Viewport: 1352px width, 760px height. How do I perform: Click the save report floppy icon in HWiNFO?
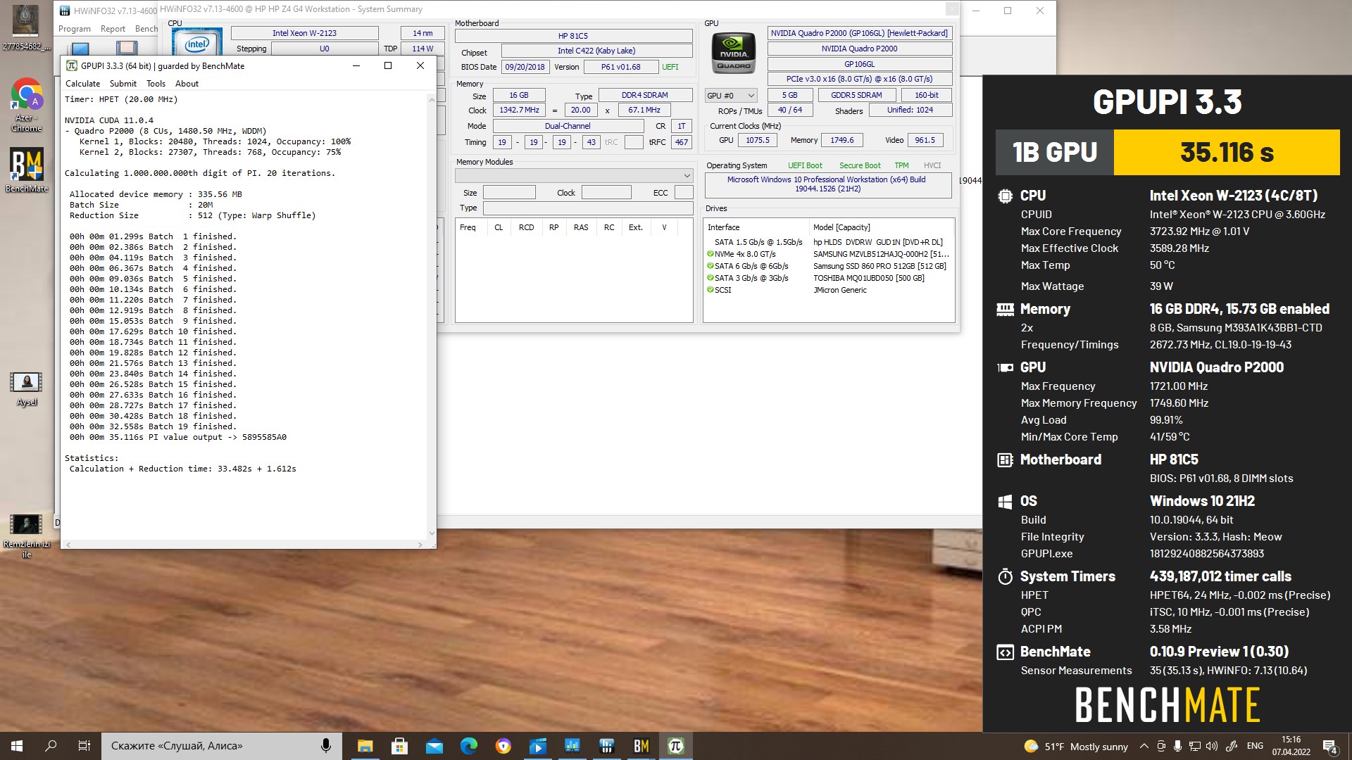pos(127,48)
